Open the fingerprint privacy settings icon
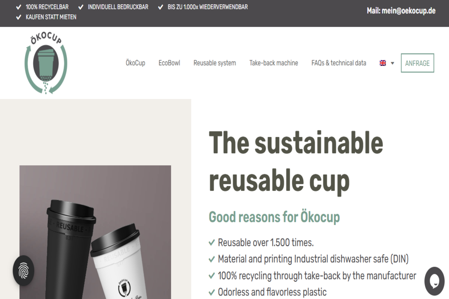 click(23, 270)
